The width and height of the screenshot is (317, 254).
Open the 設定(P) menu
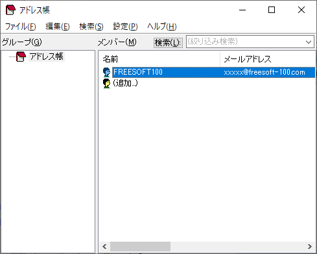(125, 27)
